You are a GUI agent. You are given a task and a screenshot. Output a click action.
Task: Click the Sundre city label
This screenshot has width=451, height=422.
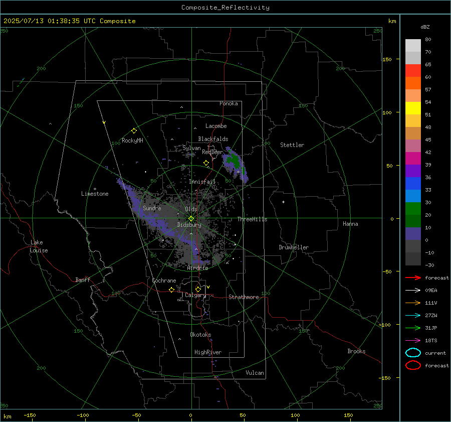click(152, 208)
